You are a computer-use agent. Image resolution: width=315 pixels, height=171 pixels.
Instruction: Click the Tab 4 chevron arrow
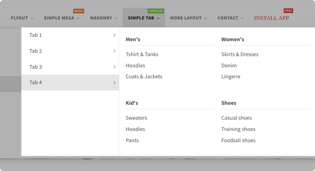(114, 82)
